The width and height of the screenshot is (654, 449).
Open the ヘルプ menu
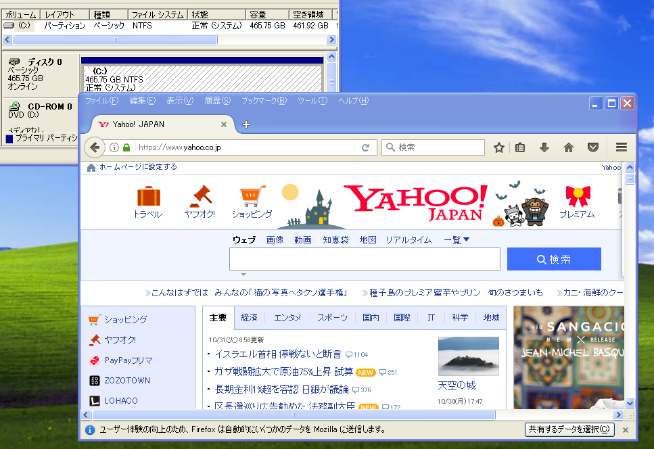point(353,101)
